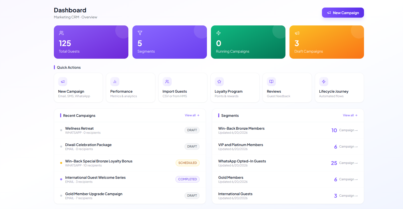Open VIP and Platinum Members segment
Image resolution: width=403 pixels, height=209 pixels.
click(x=288, y=147)
